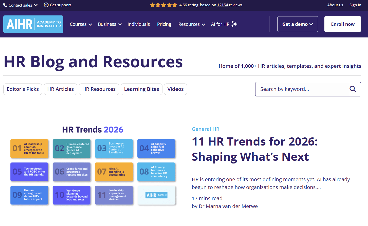Click the five-star rating icons
The width and height of the screenshot is (368, 226).
[x=163, y=5]
